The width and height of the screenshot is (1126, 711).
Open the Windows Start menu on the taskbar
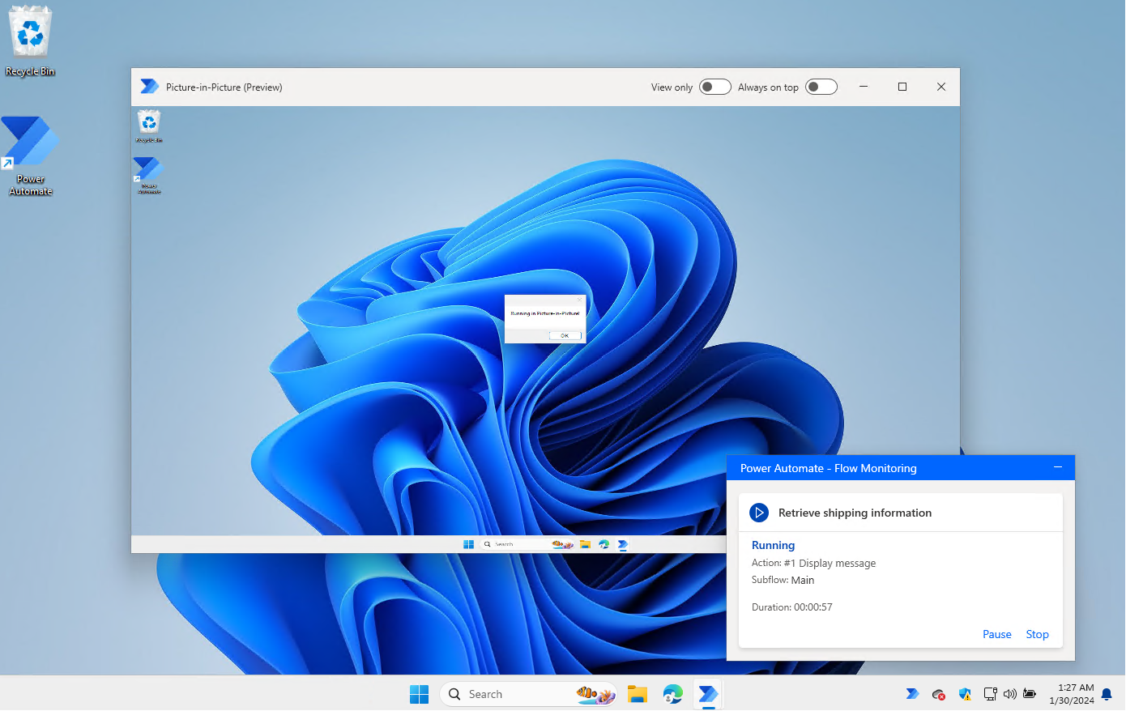(419, 694)
